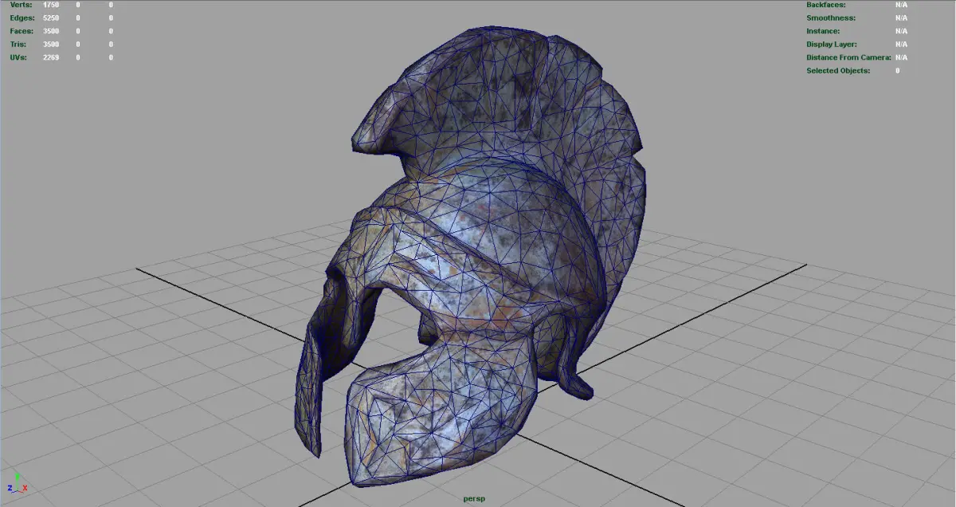
Task: Click the N/A value beside Smoothness:
Action: (x=901, y=18)
